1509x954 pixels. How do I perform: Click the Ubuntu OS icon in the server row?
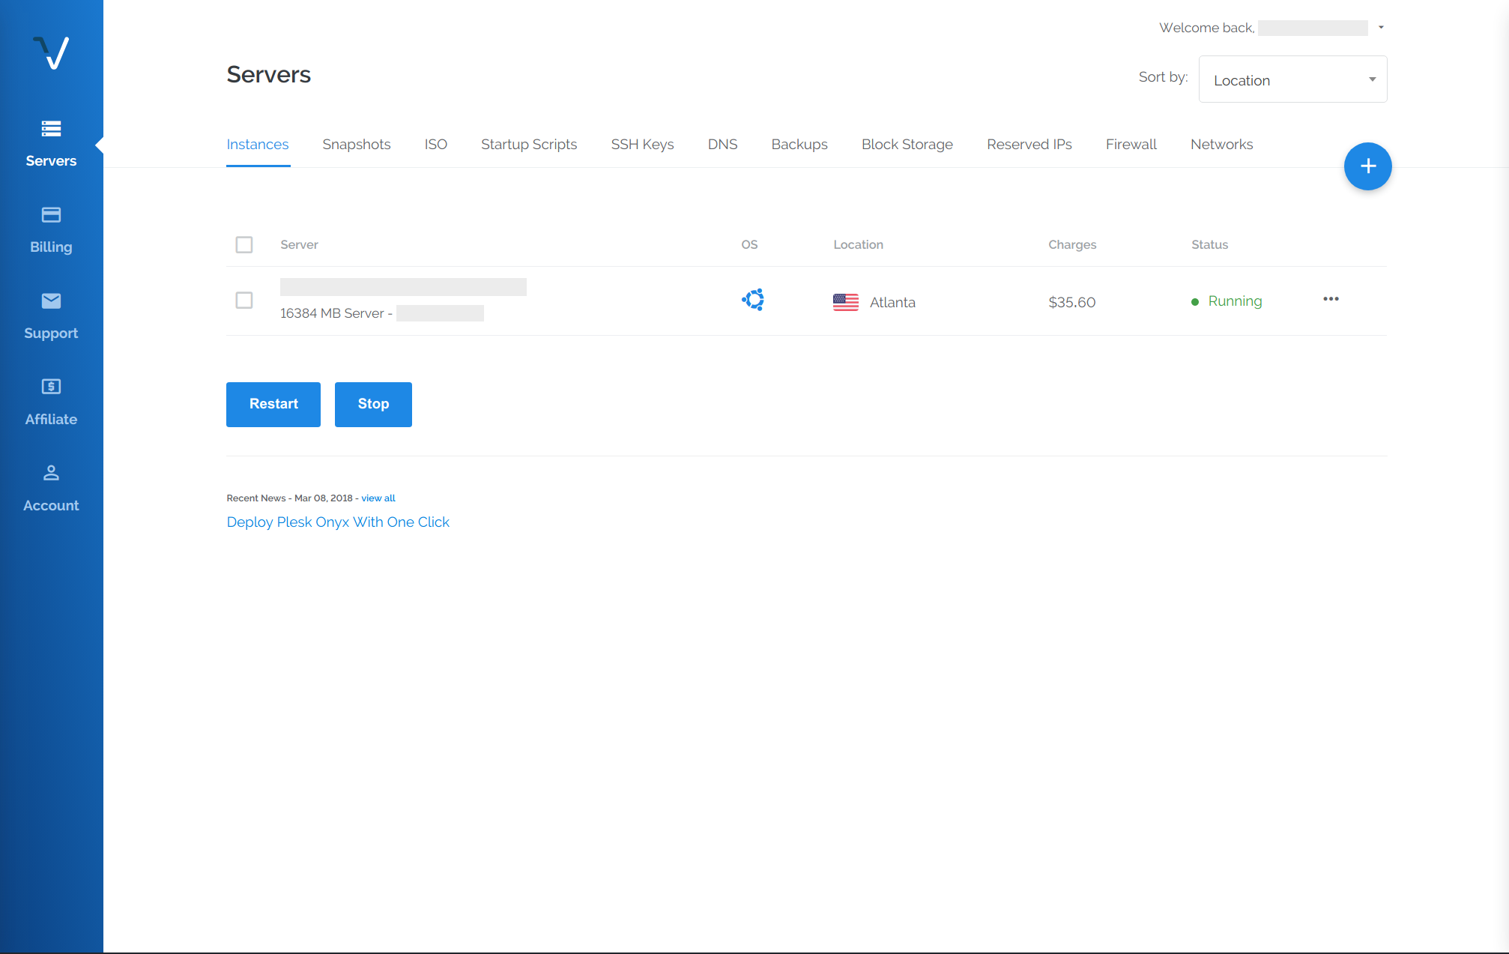[x=753, y=300]
